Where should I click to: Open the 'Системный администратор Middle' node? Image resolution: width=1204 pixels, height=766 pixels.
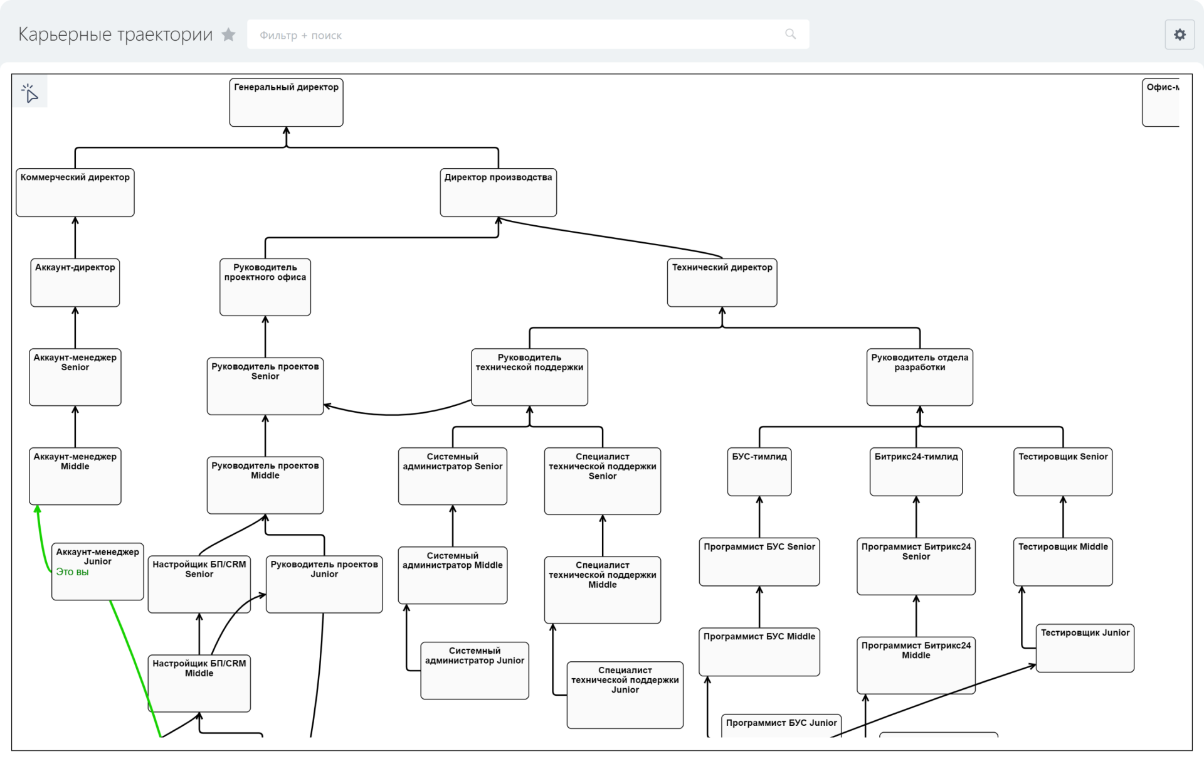(452, 575)
